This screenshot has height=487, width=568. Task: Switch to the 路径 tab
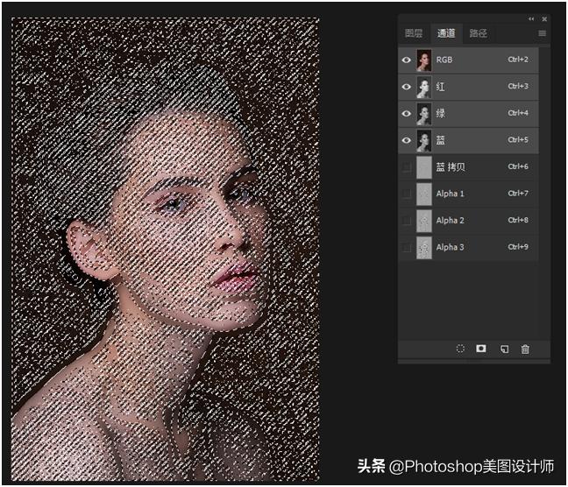tap(479, 33)
